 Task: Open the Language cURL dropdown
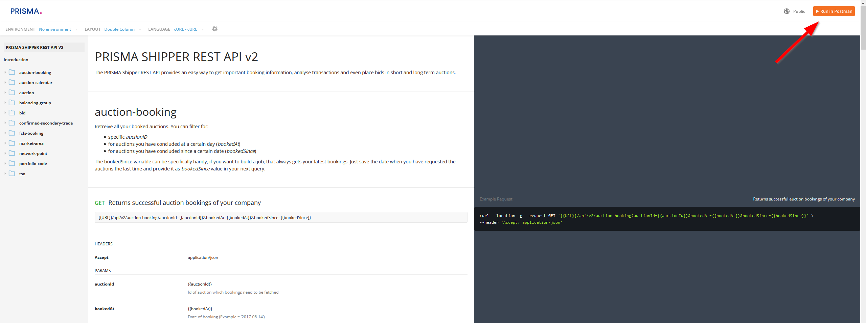(x=189, y=29)
